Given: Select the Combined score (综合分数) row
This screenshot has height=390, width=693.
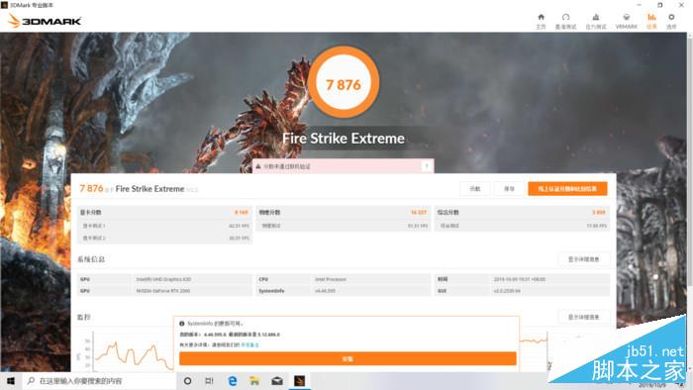Looking at the screenshot, I should coord(522,213).
